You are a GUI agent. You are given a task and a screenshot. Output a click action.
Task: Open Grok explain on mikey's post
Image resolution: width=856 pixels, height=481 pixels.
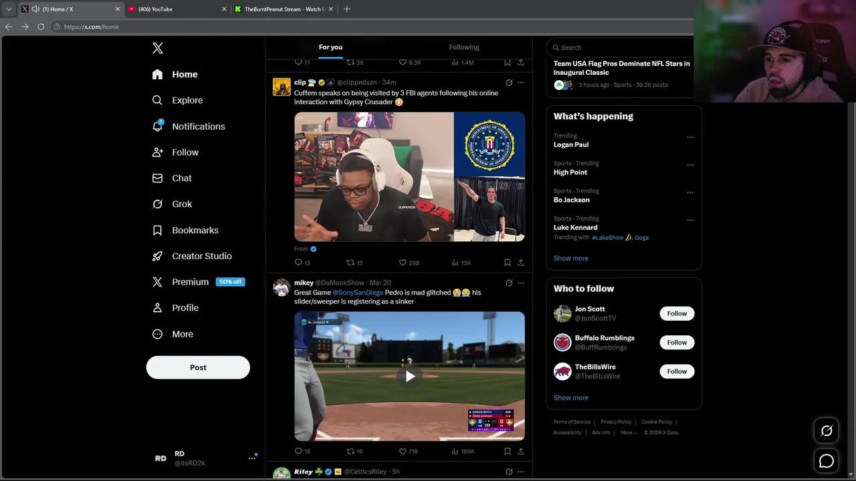pos(509,283)
